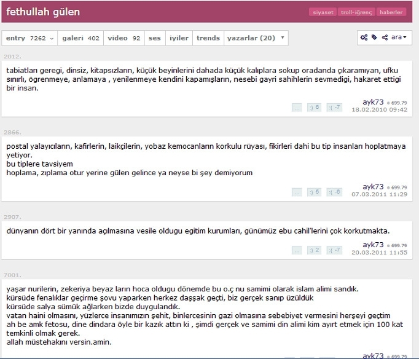
Task: Click the siyaset category tag
Action: pos(323,12)
